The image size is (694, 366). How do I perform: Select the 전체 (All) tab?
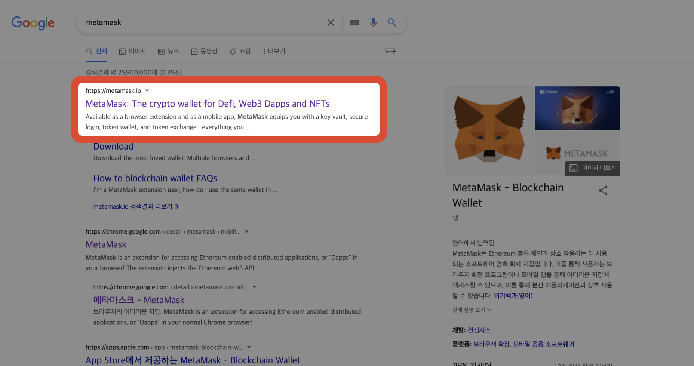pyautogui.click(x=96, y=51)
